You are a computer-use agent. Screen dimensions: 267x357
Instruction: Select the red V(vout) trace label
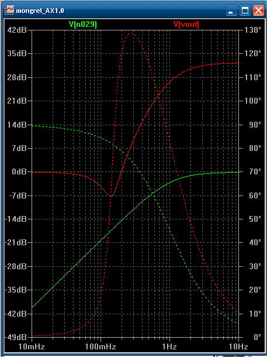[186, 25]
